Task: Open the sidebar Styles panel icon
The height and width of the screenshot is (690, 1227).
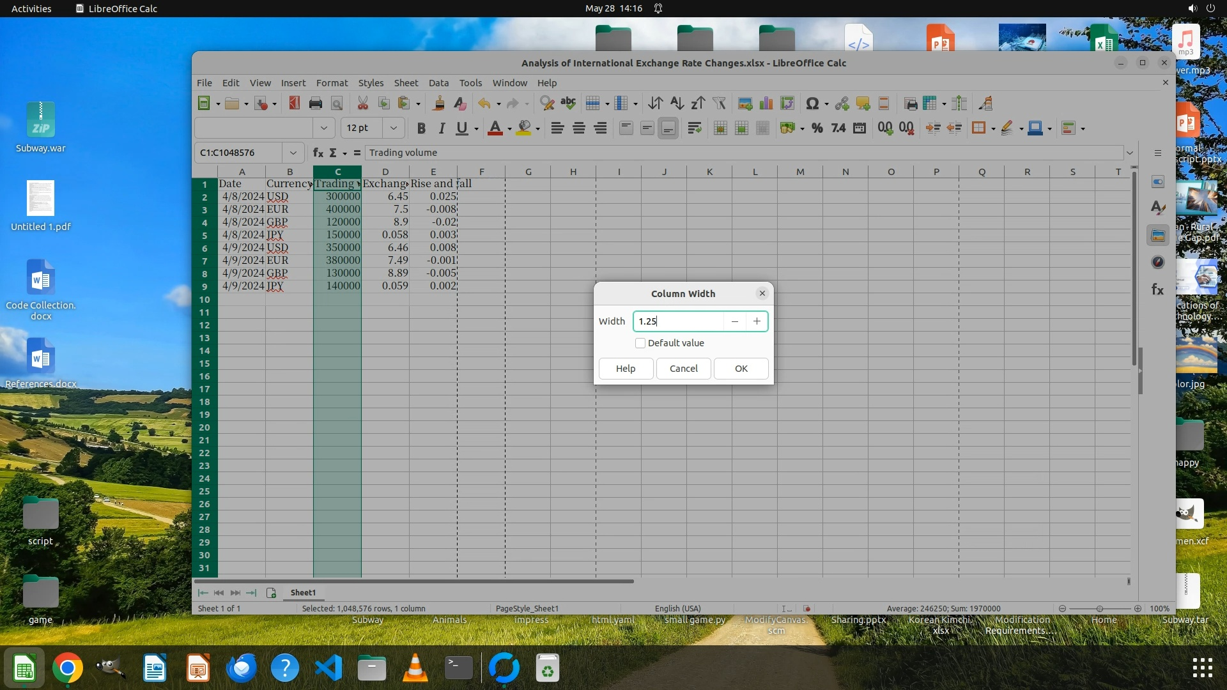Action: (1158, 208)
